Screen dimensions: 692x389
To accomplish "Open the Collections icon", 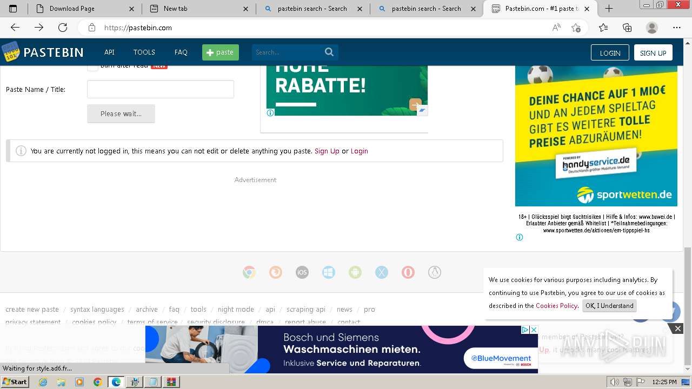I will point(627,28).
